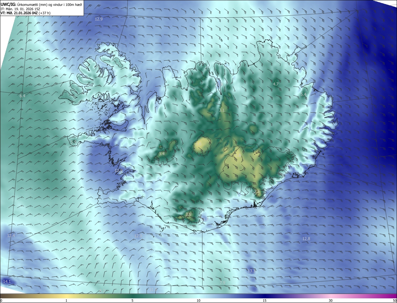Click the 3.4 value label on the map
Screen dimensions: 397x303
coord(162,154)
